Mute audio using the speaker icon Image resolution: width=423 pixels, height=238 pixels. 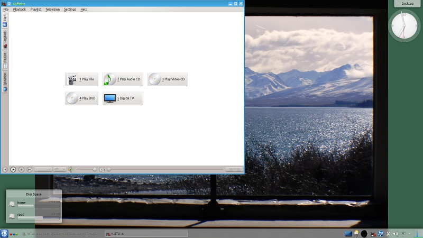click(x=70, y=169)
